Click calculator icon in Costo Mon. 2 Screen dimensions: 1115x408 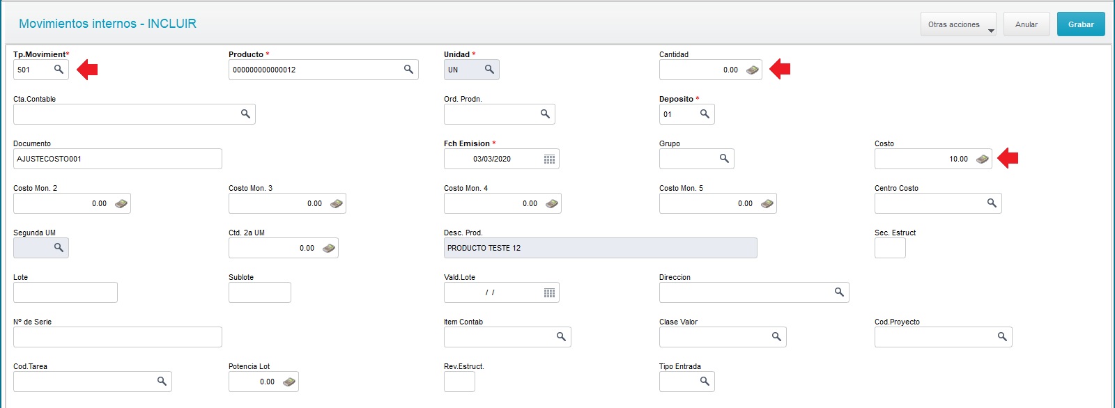coord(121,203)
